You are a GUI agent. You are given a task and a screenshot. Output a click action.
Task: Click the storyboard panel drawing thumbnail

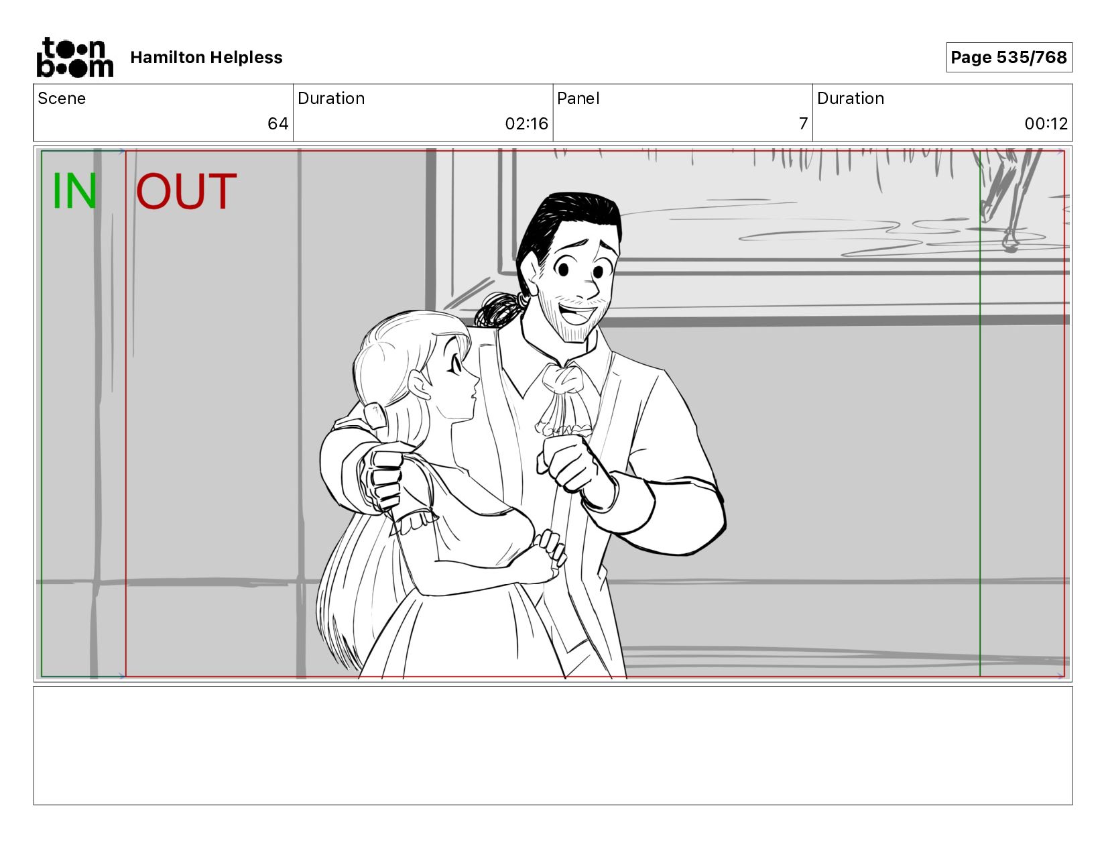point(553,413)
